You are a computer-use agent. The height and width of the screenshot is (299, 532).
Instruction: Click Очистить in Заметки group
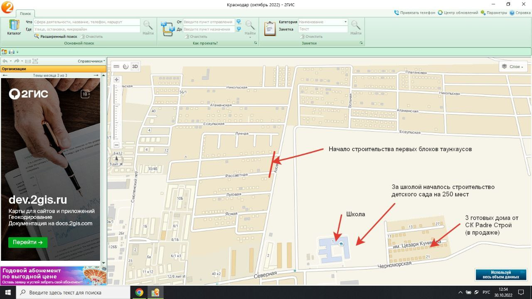pyautogui.click(x=311, y=37)
